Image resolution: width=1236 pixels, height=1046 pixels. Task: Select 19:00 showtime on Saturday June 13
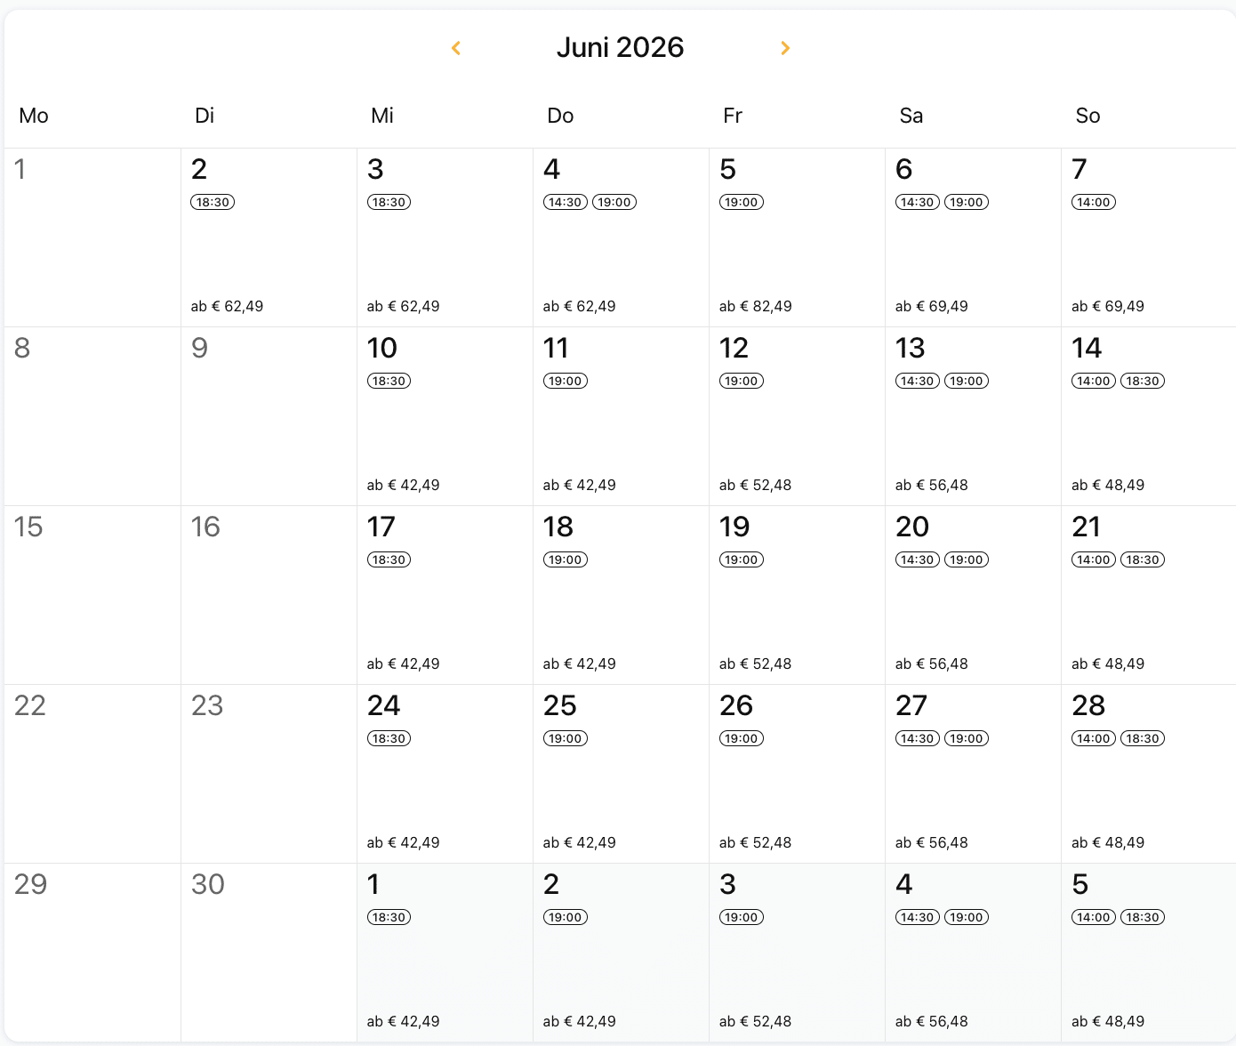967,381
